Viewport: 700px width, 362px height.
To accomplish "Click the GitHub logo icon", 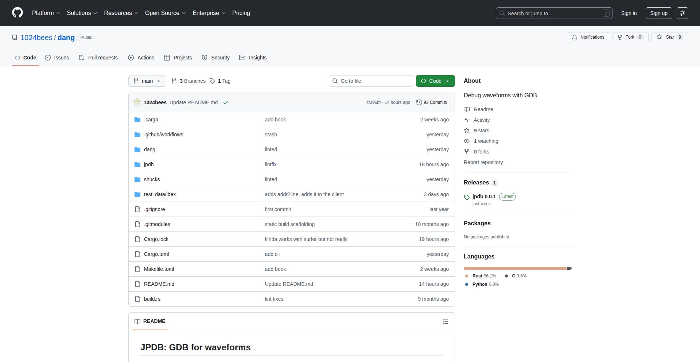I will [x=17, y=13].
